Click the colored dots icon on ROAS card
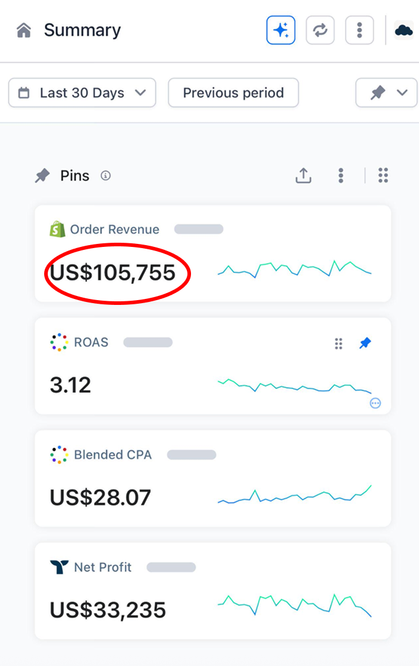Screen dimensions: 419x666 [x=59, y=343]
